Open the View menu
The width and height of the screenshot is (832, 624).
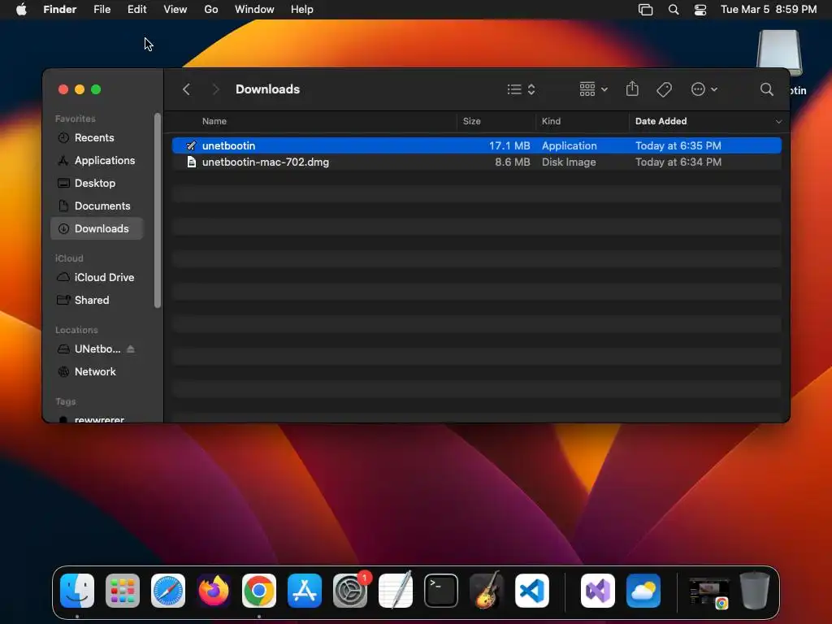click(x=175, y=9)
